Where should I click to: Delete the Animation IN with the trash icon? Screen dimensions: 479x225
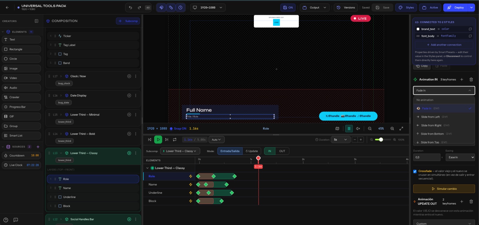(x=471, y=79)
